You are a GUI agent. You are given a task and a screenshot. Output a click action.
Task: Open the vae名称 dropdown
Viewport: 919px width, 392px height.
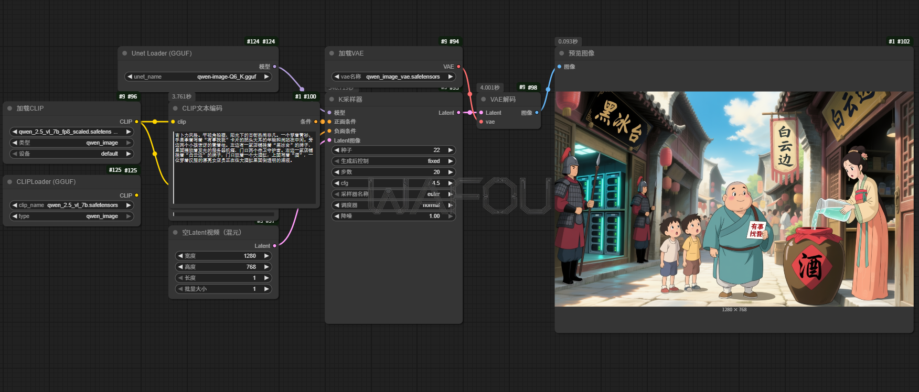(x=393, y=77)
